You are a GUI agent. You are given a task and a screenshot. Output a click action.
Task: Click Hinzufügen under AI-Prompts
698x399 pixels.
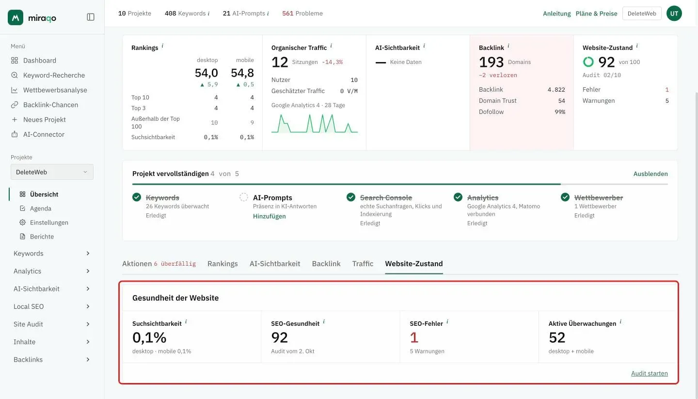pyautogui.click(x=270, y=216)
